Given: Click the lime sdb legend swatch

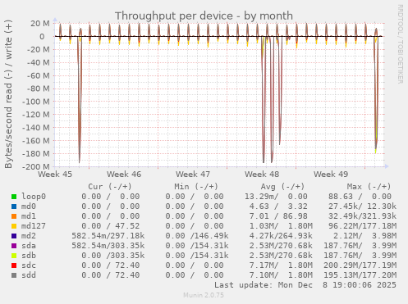Looking at the screenshot, I should pyautogui.click(x=14, y=256).
